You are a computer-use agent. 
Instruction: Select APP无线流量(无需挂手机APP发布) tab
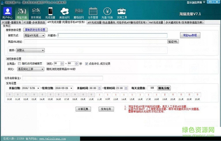click(66, 22)
